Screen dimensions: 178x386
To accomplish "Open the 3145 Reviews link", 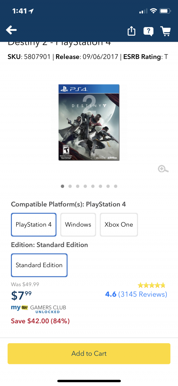I will tap(142, 294).
